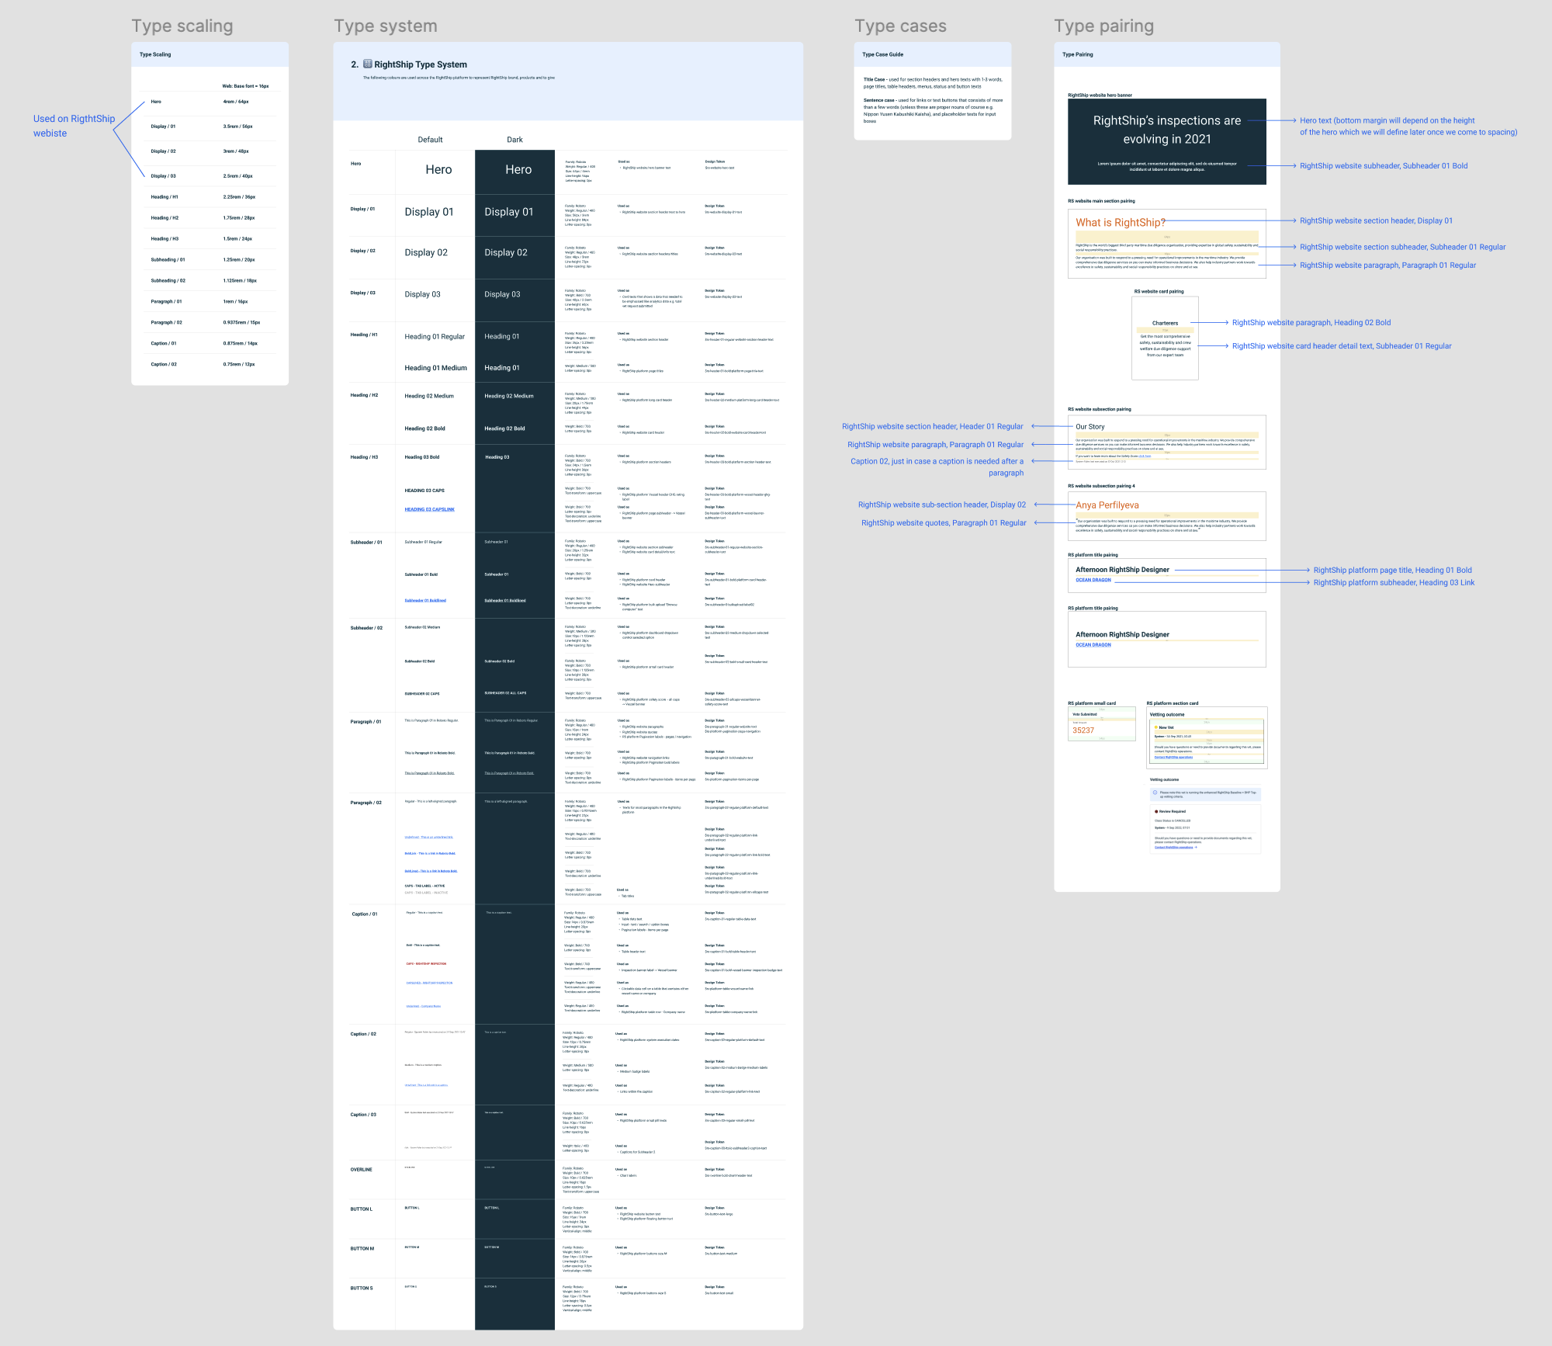Viewport: 1552px width, 1346px height.
Task: Select the Type scaling frame title
Action: coord(182,26)
